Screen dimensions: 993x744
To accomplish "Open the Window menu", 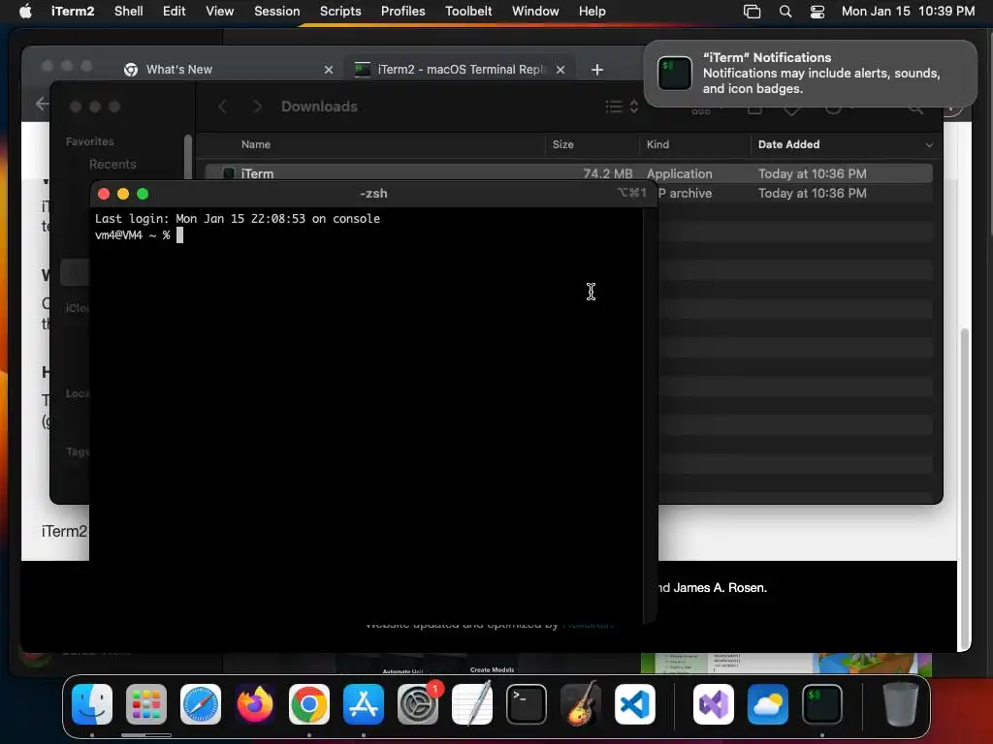I will tap(535, 11).
